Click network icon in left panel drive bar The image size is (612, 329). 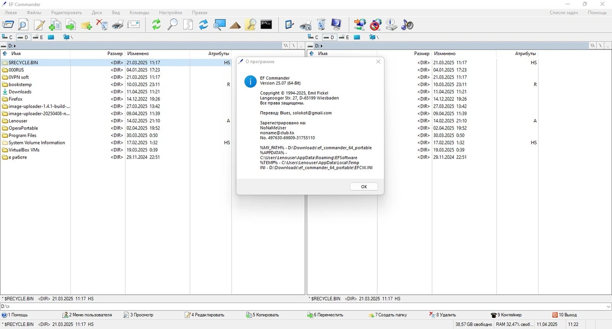point(68,37)
